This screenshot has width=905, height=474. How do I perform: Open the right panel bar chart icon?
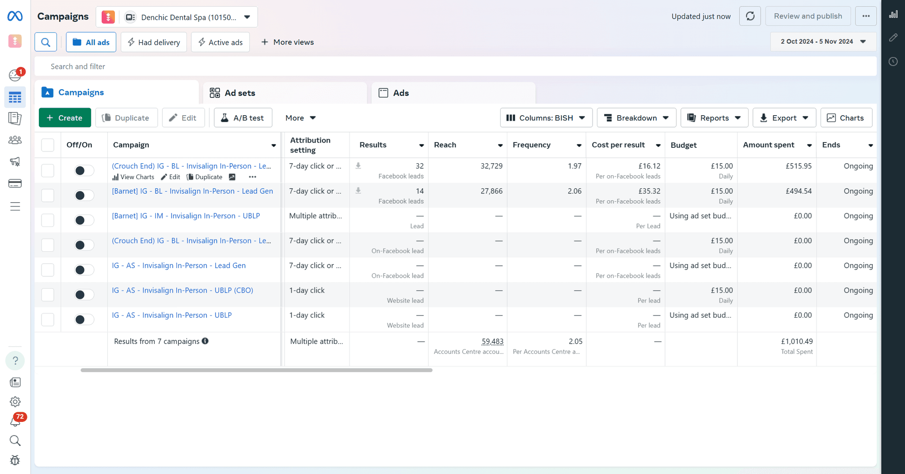(x=893, y=15)
